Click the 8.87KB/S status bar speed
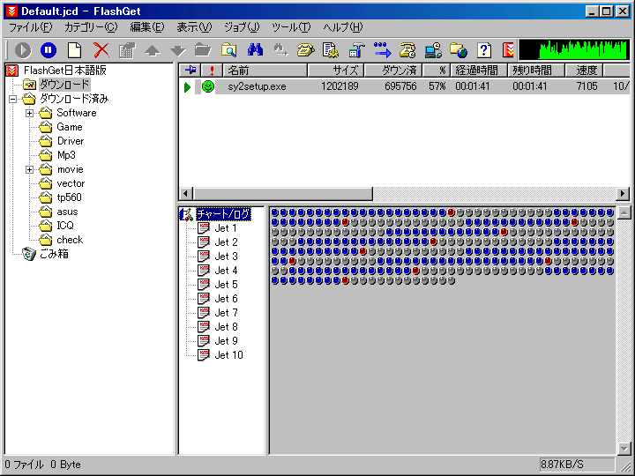The image size is (635, 476). coord(577,465)
